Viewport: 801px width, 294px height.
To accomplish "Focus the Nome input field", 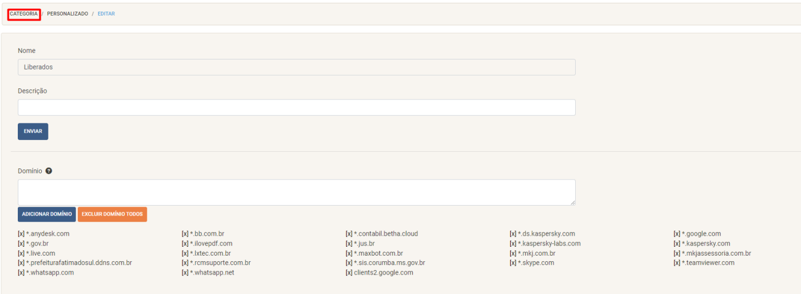I will point(296,67).
